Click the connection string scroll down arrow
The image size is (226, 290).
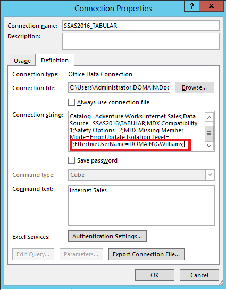pos(209,146)
